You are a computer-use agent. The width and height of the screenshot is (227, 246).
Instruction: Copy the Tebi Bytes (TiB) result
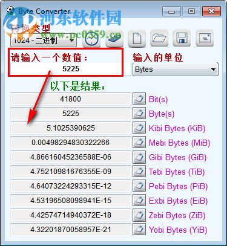(x=139, y=171)
